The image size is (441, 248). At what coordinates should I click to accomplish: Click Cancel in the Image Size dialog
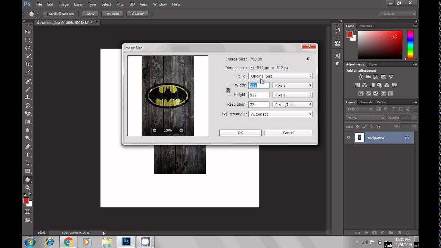coord(288,133)
